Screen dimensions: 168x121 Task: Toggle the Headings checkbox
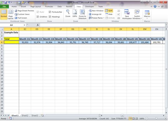point(50,17)
